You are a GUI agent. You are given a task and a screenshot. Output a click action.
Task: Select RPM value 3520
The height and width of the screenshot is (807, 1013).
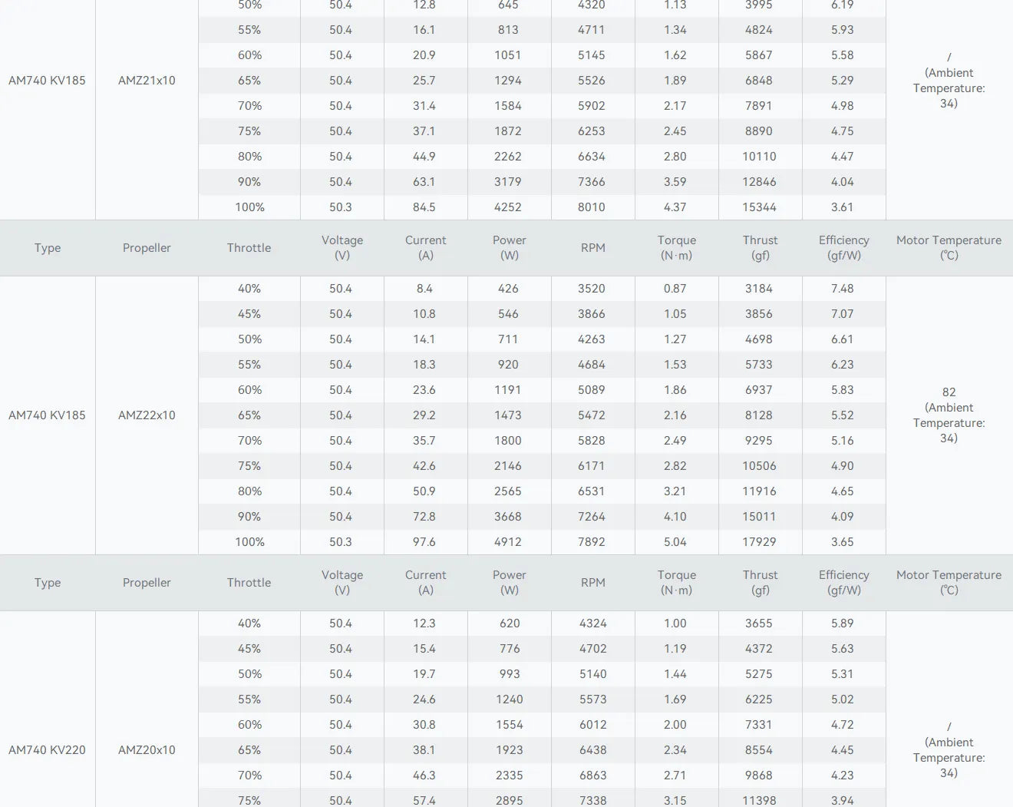(592, 289)
